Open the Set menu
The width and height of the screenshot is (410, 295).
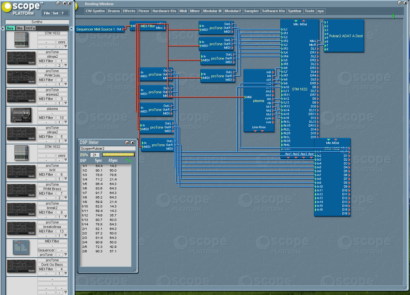pos(55,13)
